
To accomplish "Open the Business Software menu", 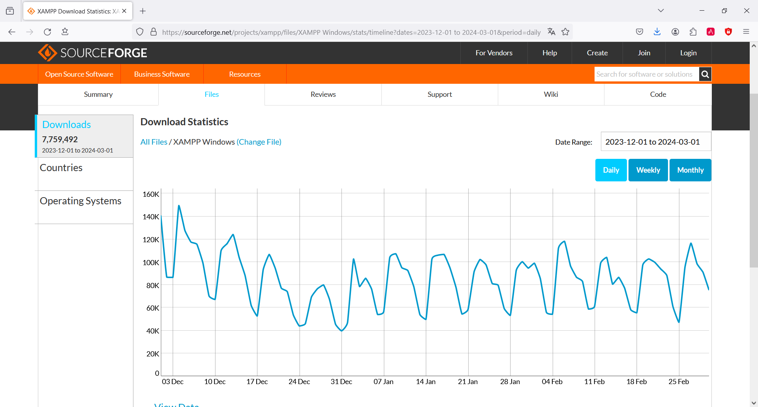I will [162, 74].
